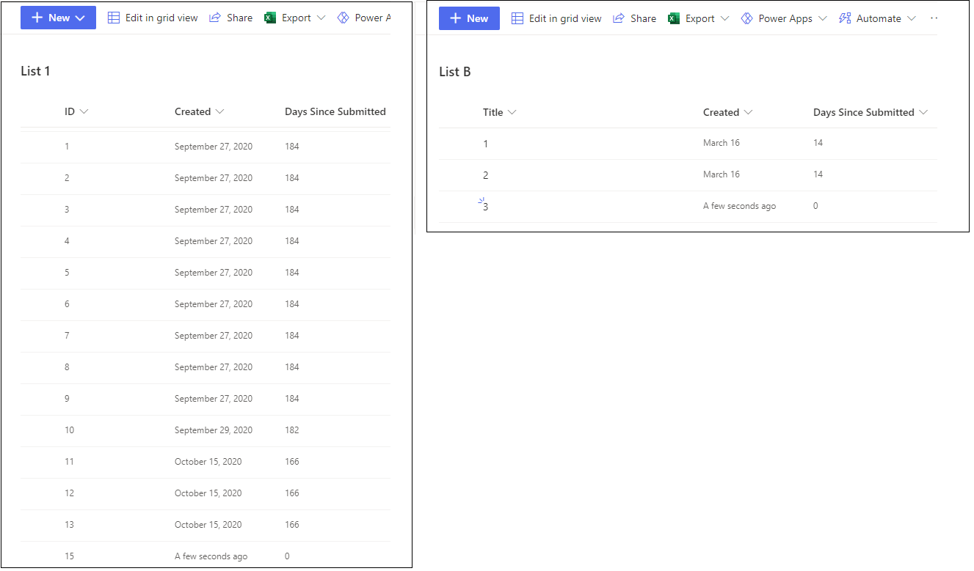This screenshot has width=974, height=571.
Task: Click the grid view icon in List B toolbar
Action: tap(517, 18)
